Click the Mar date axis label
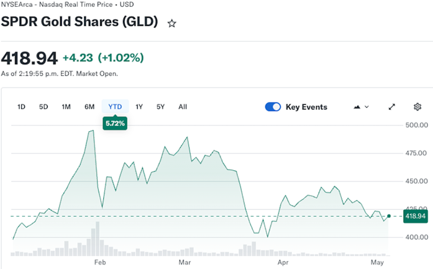The height and width of the screenshot is (269, 433). [185, 262]
